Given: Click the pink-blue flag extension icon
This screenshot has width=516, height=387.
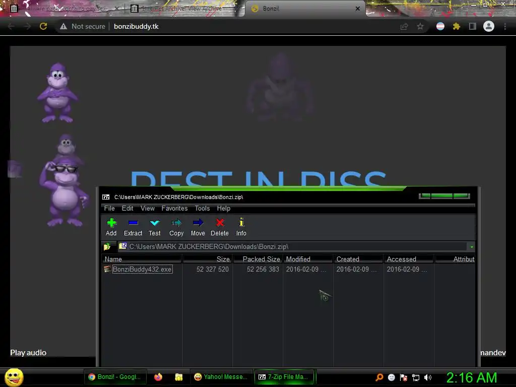Looking at the screenshot, I should pos(440,26).
